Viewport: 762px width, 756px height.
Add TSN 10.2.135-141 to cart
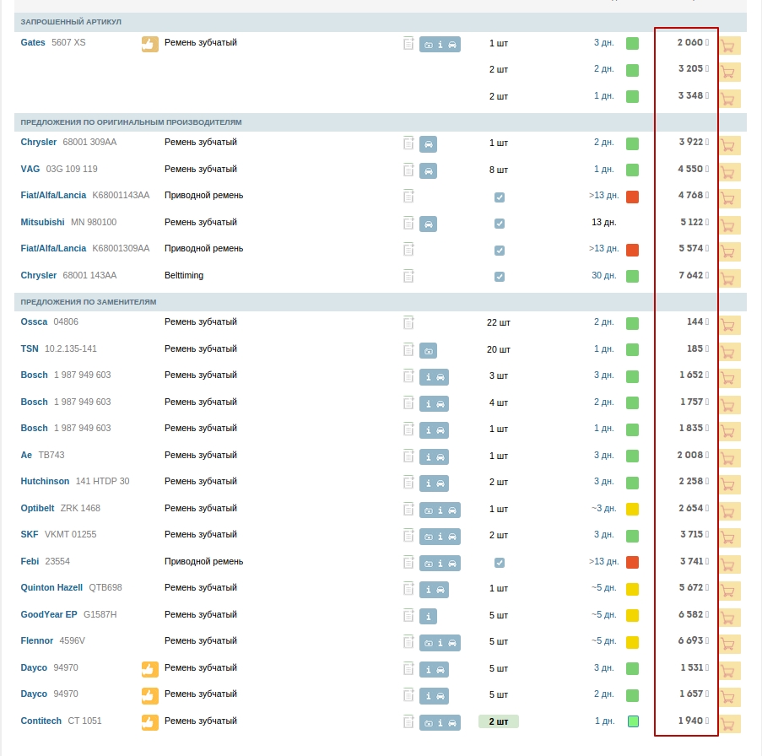coord(729,352)
